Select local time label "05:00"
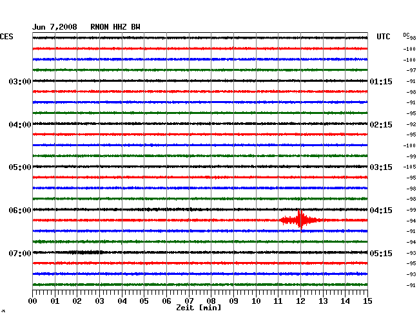 [20, 167]
